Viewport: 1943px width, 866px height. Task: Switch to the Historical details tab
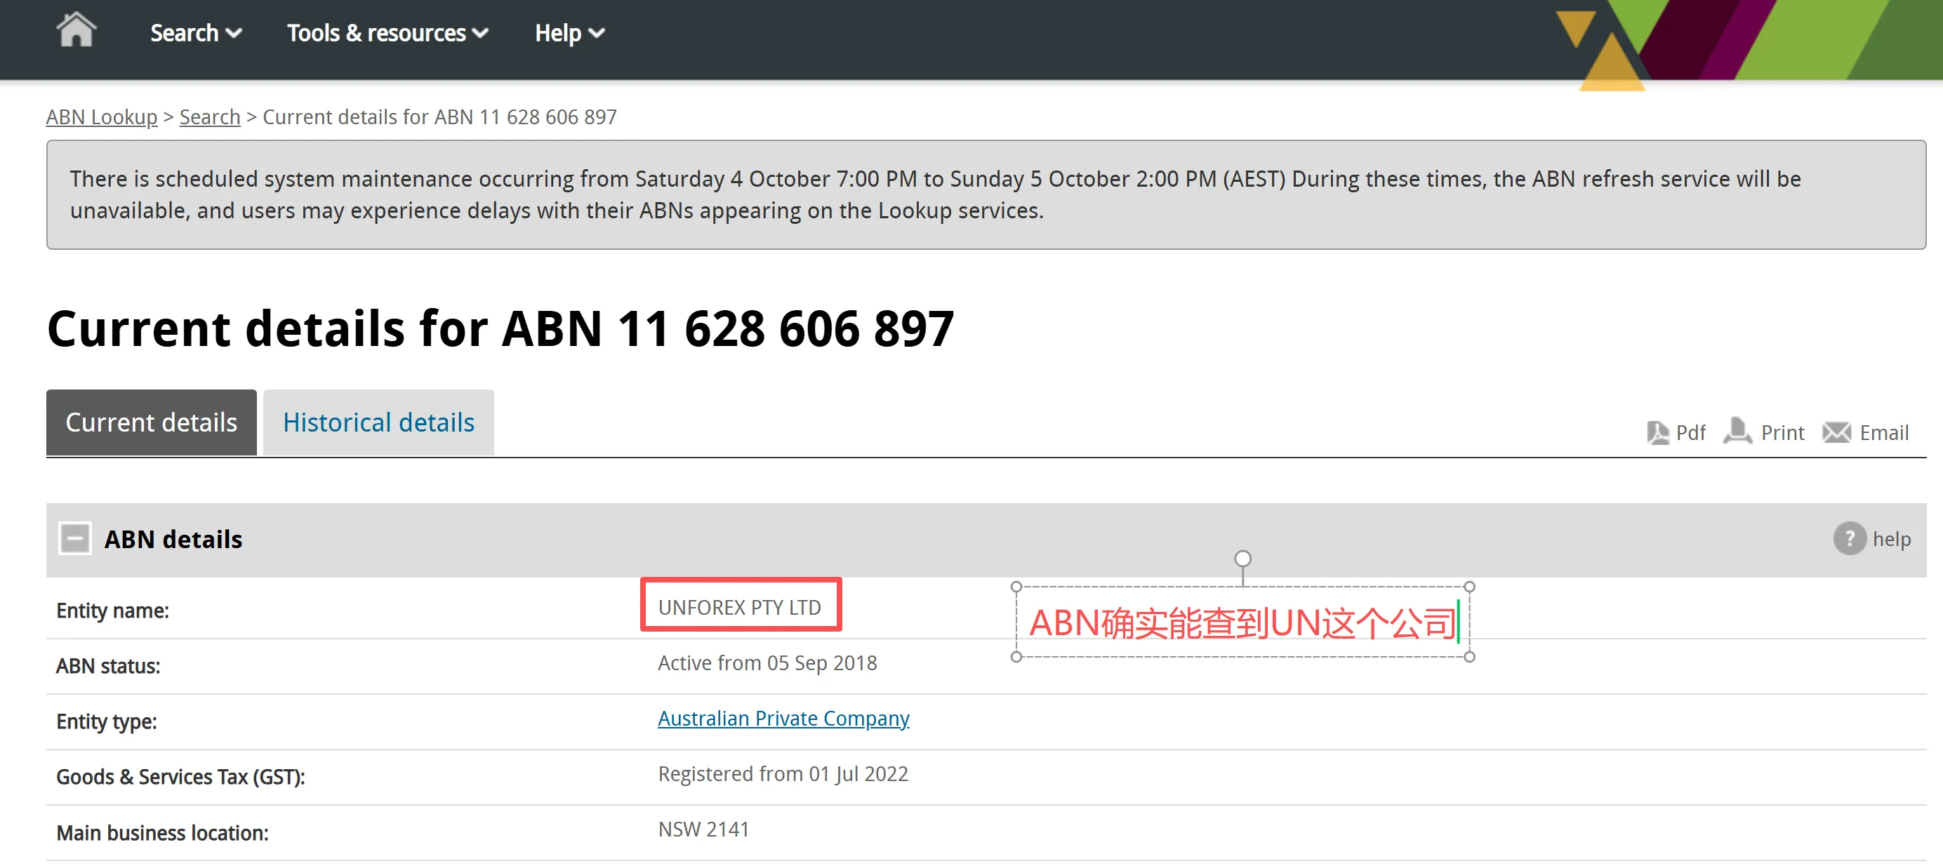pos(378,422)
